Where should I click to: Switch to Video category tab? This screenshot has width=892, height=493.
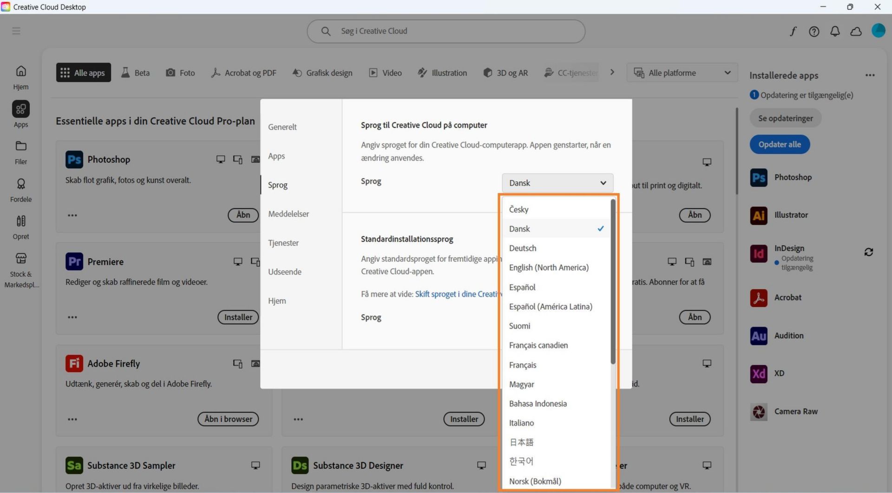point(386,73)
